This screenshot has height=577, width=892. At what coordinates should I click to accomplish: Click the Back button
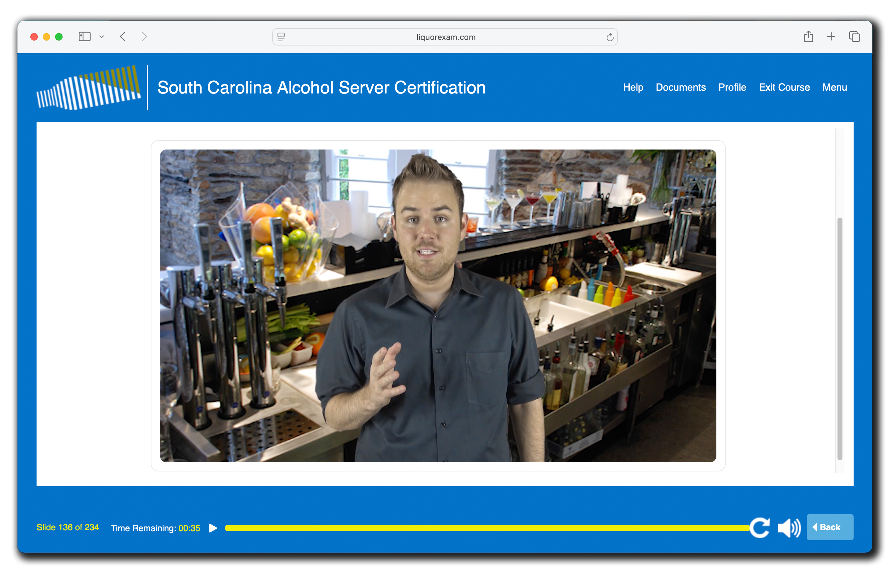[x=829, y=527]
